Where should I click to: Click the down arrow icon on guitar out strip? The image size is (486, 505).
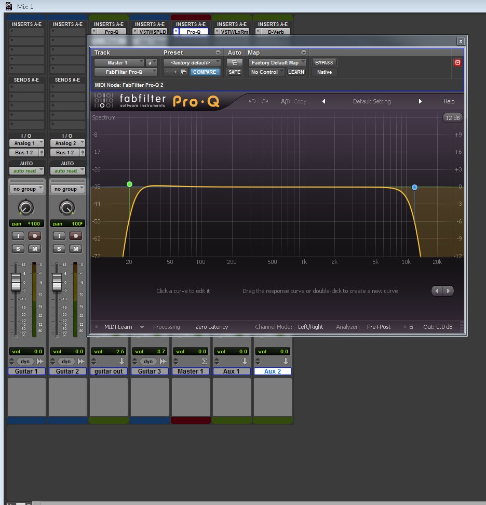point(122,362)
